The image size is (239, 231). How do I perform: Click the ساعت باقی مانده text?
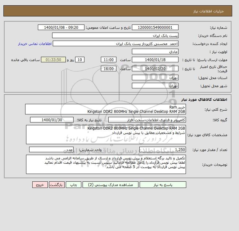pyautogui.click(x=25, y=60)
